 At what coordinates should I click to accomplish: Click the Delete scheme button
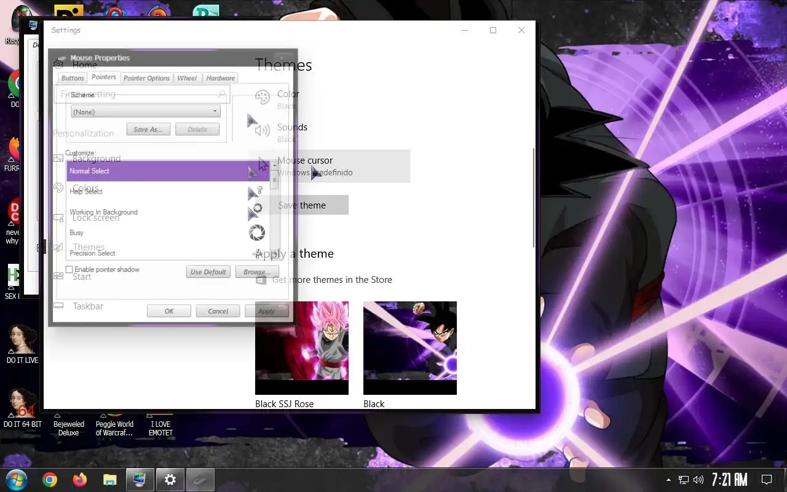(x=197, y=130)
